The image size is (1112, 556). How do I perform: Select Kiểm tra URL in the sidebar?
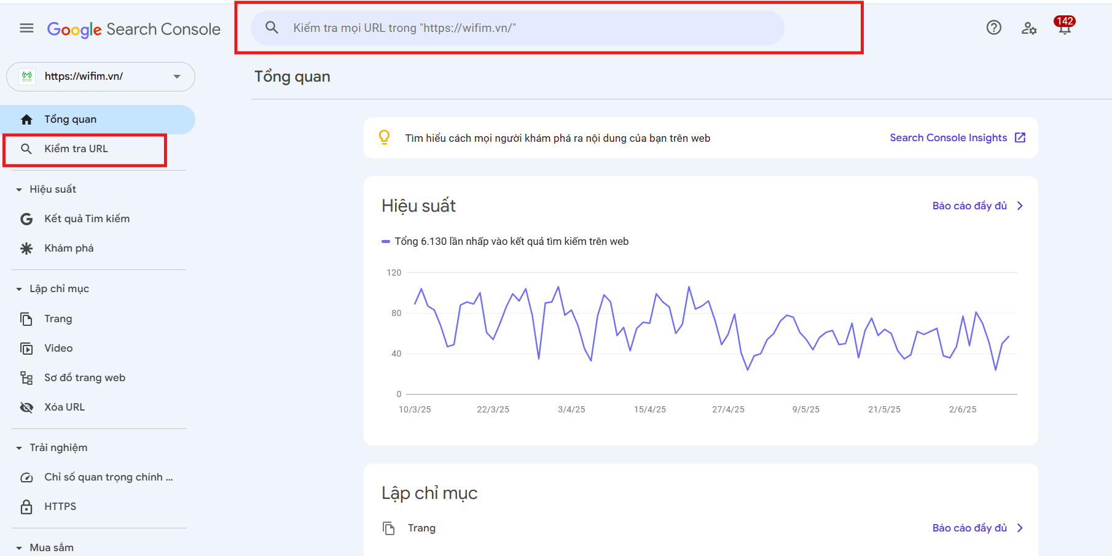pos(76,149)
